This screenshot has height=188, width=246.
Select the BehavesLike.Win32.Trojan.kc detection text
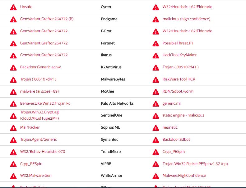click(45, 103)
